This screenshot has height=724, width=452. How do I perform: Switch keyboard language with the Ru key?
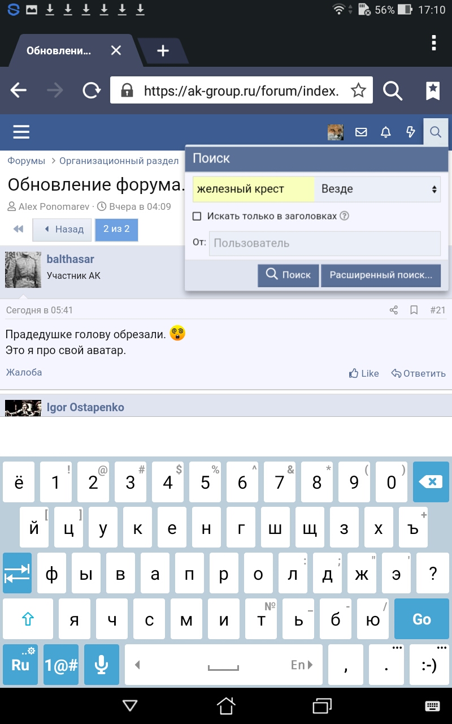(x=20, y=665)
